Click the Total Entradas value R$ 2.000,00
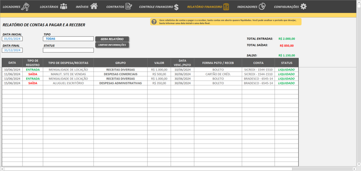This screenshot has width=361, height=171. point(287,39)
